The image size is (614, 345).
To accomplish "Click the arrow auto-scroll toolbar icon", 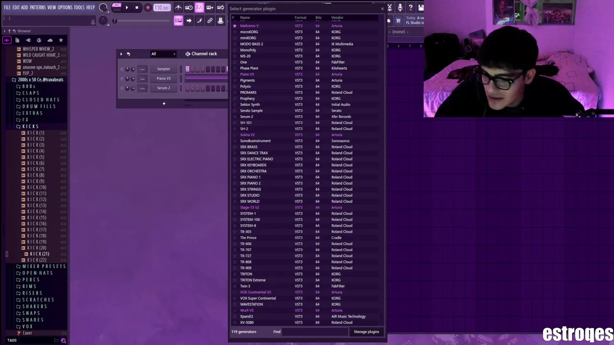I will 189,21.
